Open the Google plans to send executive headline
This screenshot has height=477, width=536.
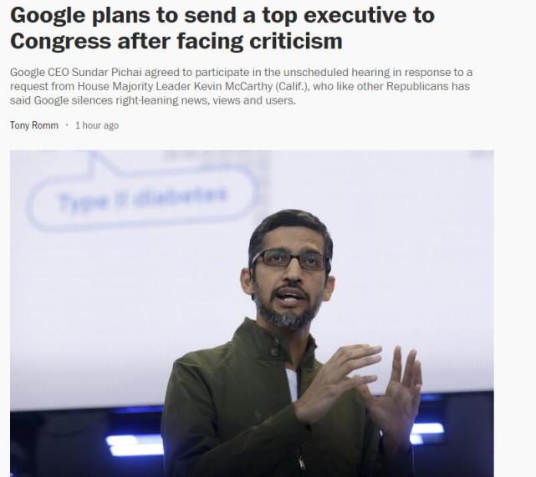222,28
